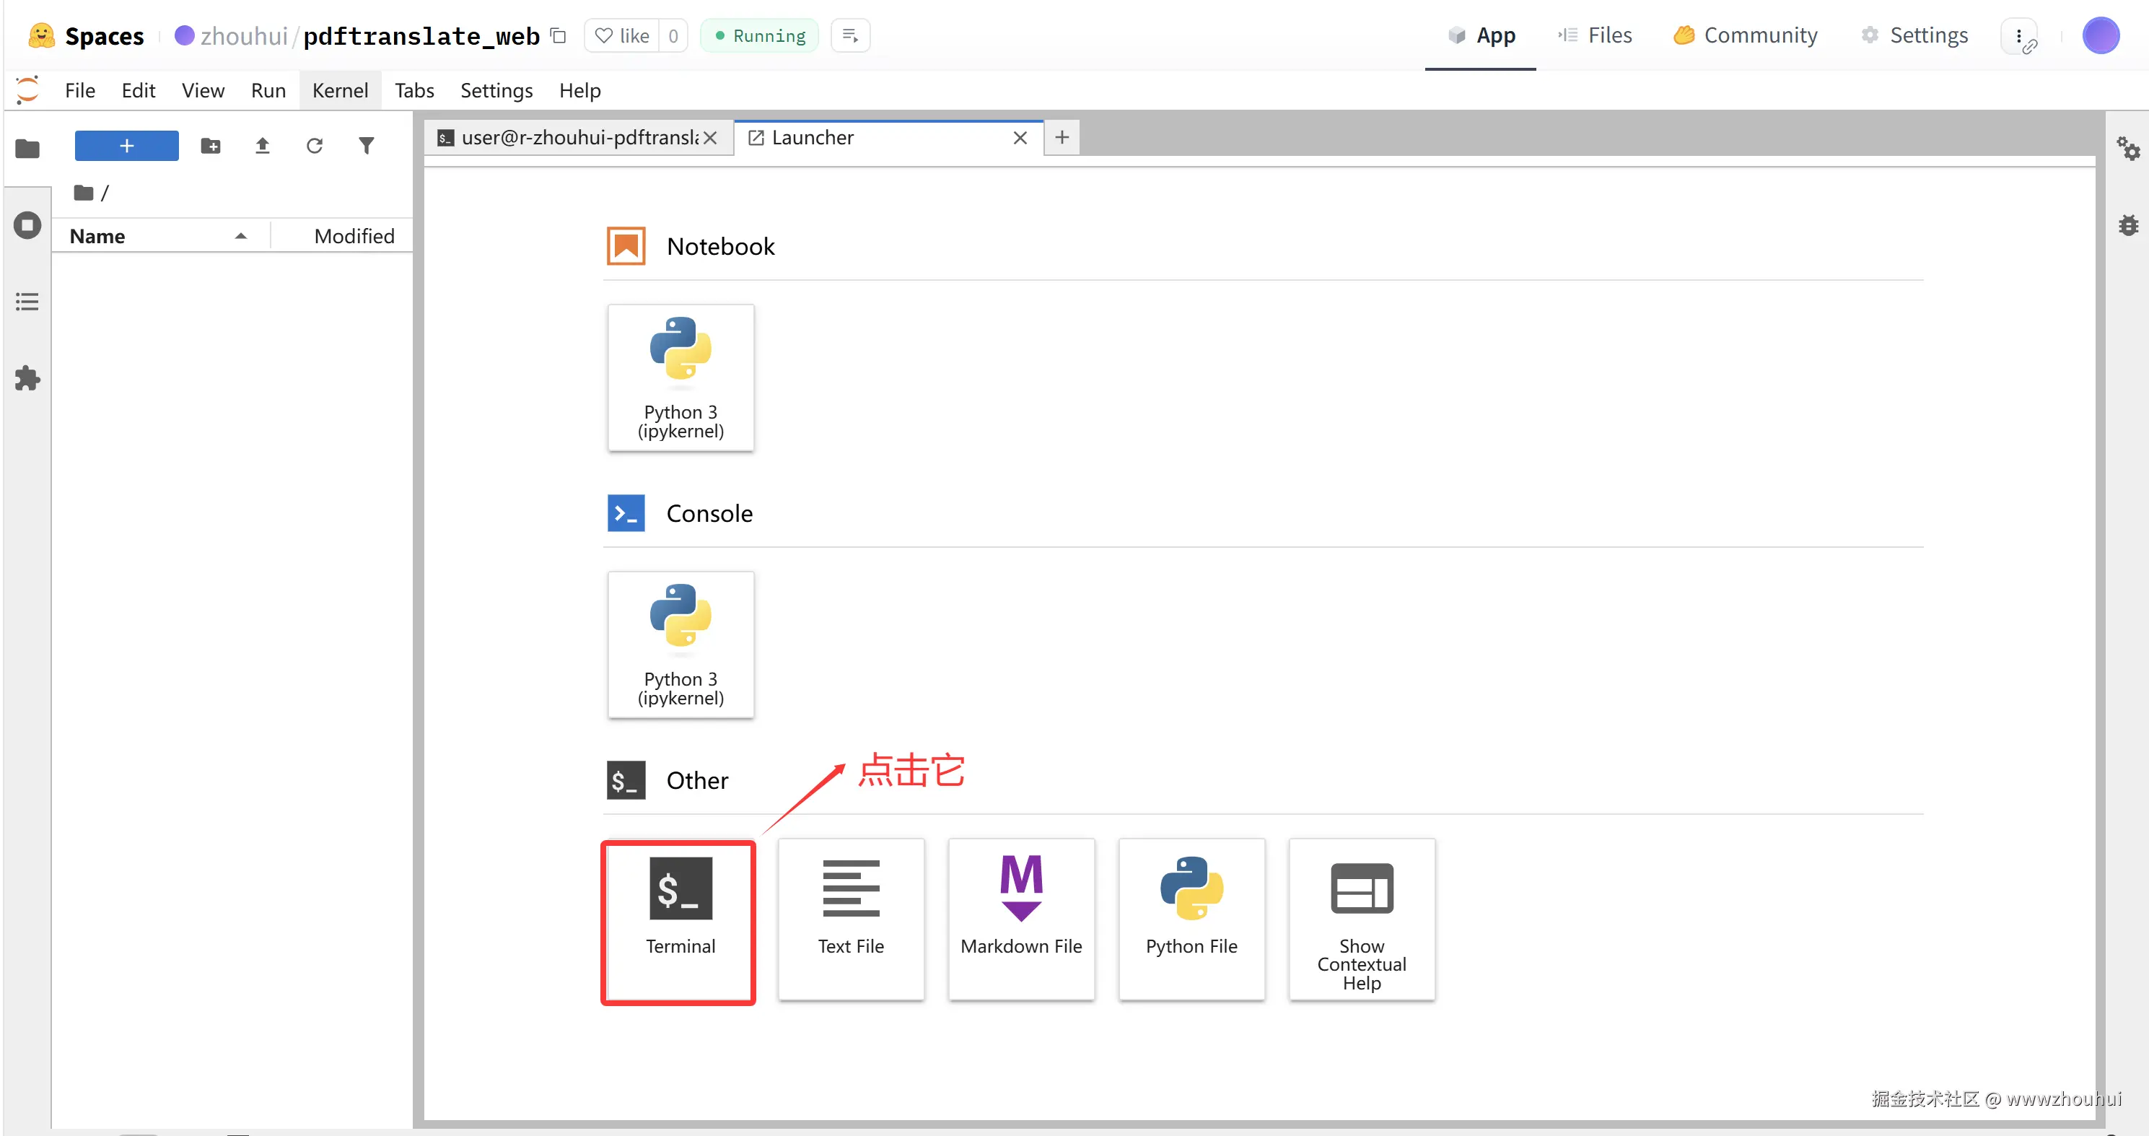Click the JupyterLab logo icon

click(x=27, y=89)
